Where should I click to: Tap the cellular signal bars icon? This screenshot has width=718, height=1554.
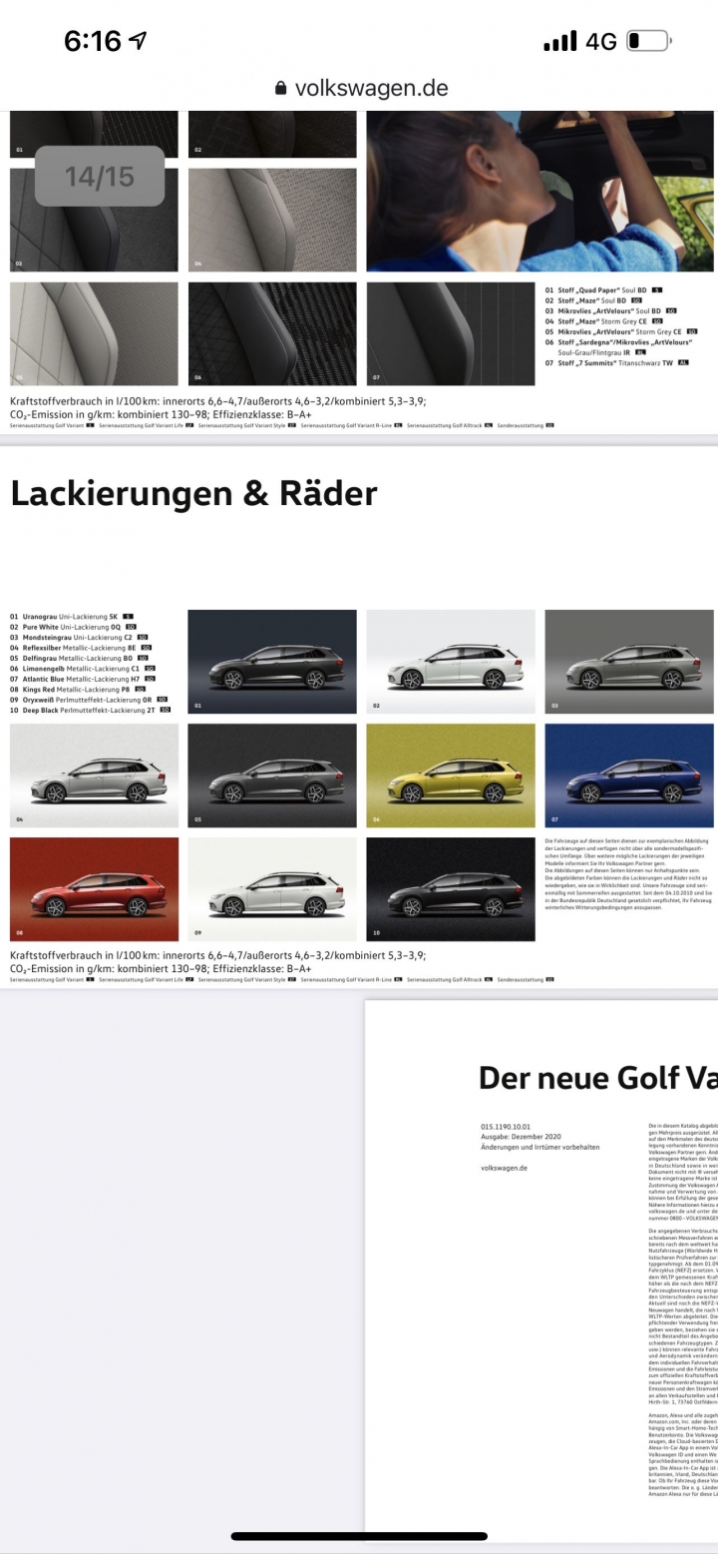pyautogui.click(x=560, y=42)
